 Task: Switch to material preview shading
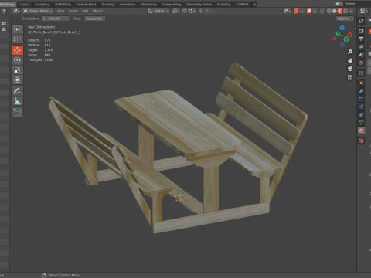(340, 11)
